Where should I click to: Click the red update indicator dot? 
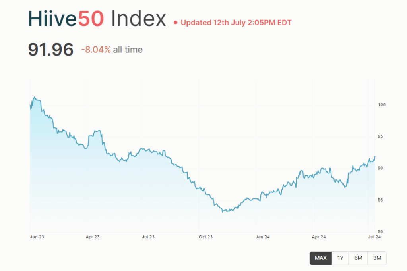coord(175,23)
